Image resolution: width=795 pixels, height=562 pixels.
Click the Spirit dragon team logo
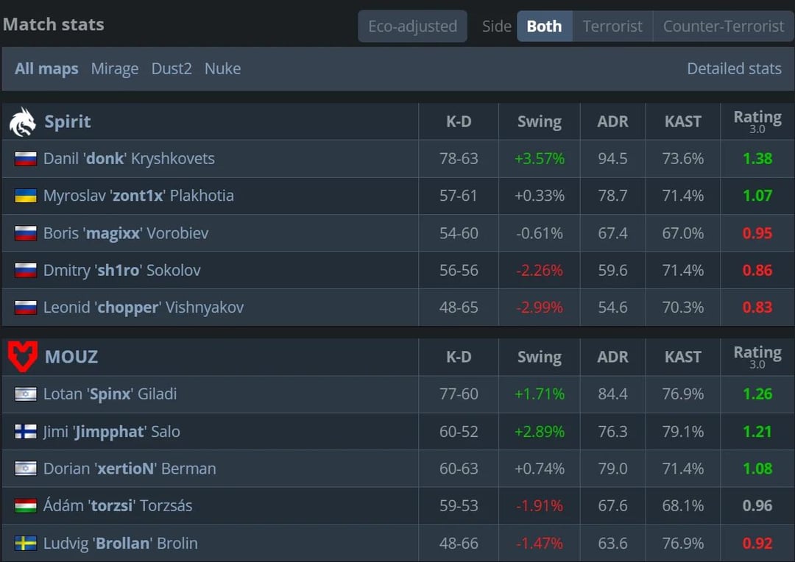(22, 122)
